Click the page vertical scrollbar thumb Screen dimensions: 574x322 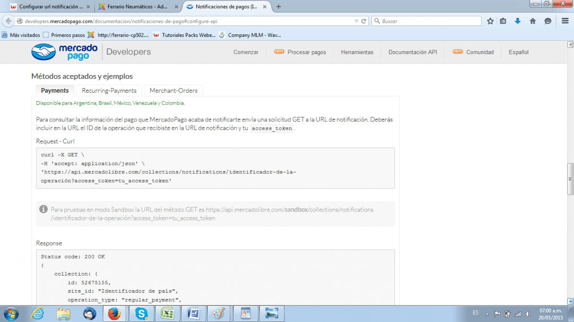pyautogui.click(x=570, y=179)
